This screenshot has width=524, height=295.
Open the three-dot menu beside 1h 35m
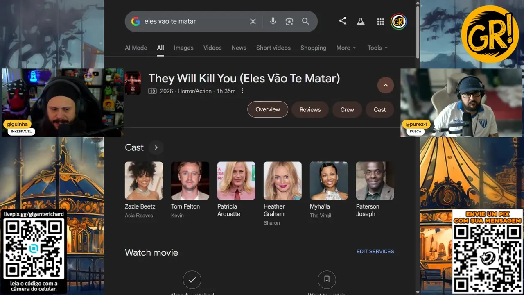tap(242, 91)
